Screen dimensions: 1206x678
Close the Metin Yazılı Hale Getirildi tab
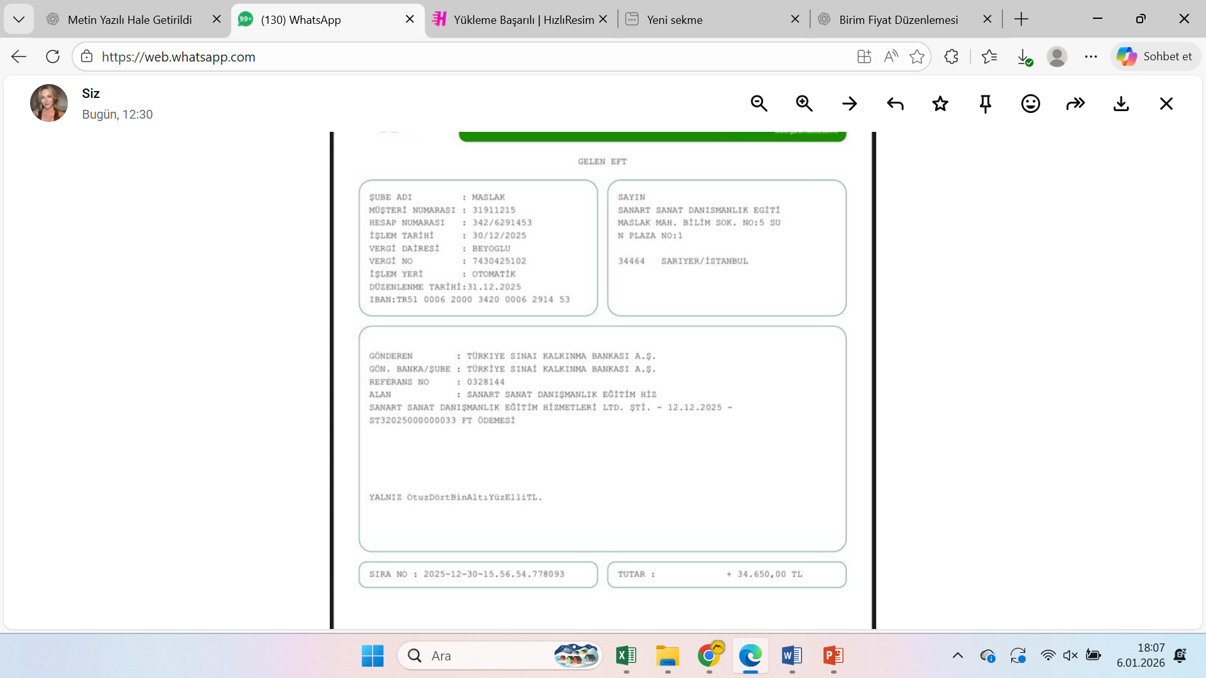pos(217,19)
